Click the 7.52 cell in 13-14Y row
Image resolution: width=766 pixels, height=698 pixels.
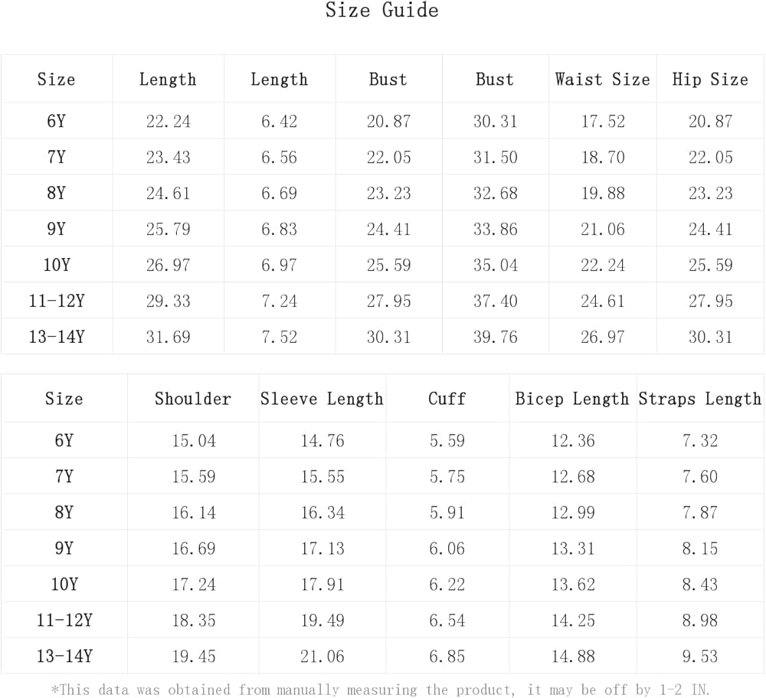[279, 338]
